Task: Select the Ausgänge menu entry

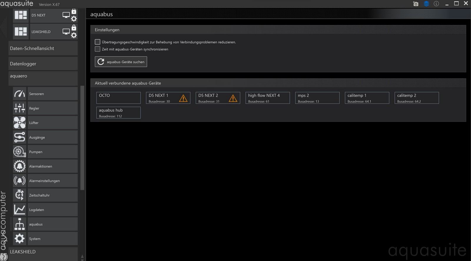Action: coord(53,137)
